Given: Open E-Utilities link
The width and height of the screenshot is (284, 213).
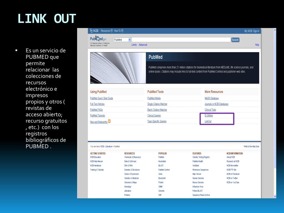Looking at the screenshot, I should pyautogui.click(x=209, y=116).
